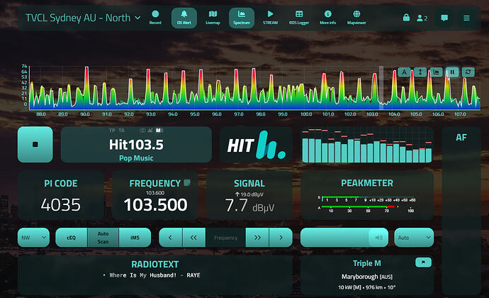The width and height of the screenshot is (489, 298).
Task: Click the spectrum at the 90.0 label
Action: tap(85, 114)
